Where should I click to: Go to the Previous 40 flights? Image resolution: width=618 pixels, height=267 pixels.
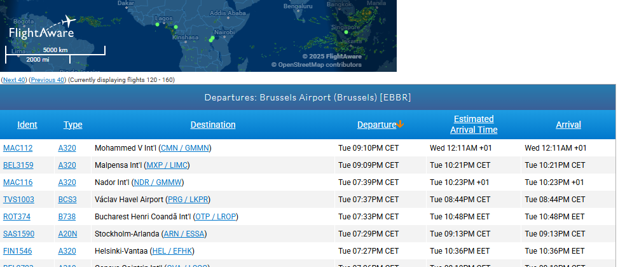(x=47, y=79)
